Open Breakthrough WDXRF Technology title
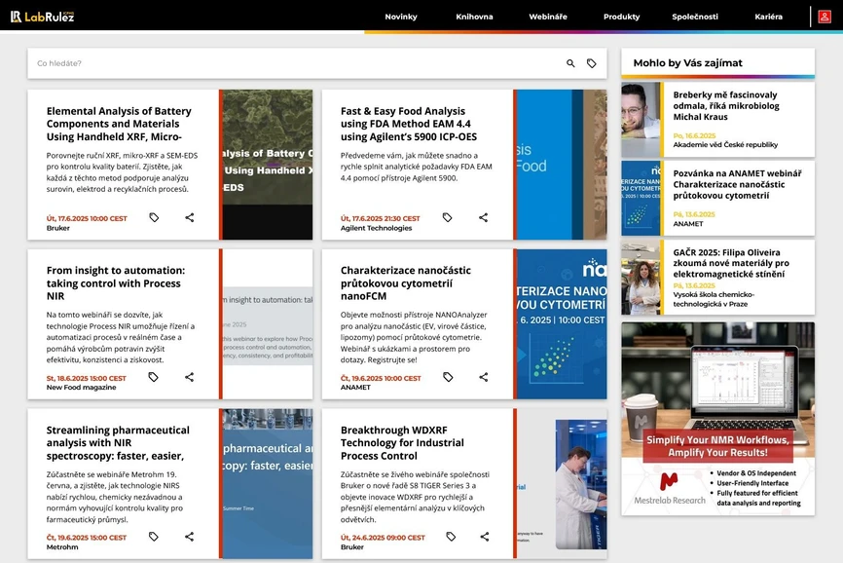Image resolution: width=843 pixels, height=563 pixels. click(x=402, y=442)
